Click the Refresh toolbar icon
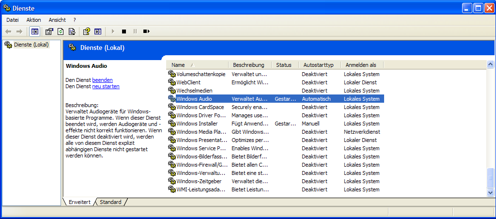Image resolution: width=496 pixels, height=219 pixels. [61, 31]
